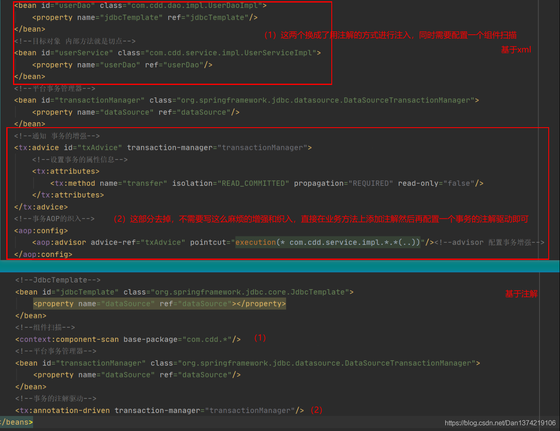
Task: Click the opening <aop:config> tag
Action: (x=41, y=231)
